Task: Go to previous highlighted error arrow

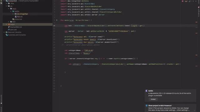Action: (x=193, y=1)
